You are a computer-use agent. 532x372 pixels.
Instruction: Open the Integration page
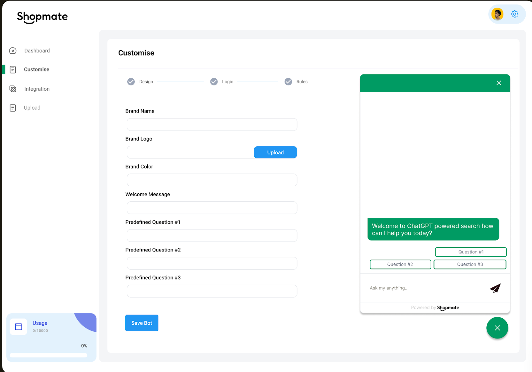click(37, 89)
